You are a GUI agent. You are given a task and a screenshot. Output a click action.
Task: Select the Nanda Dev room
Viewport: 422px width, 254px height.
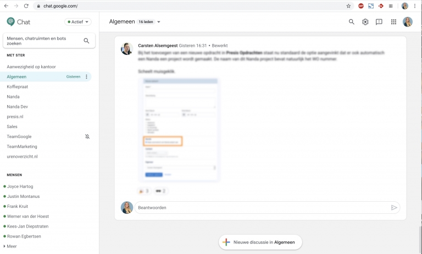point(18,107)
